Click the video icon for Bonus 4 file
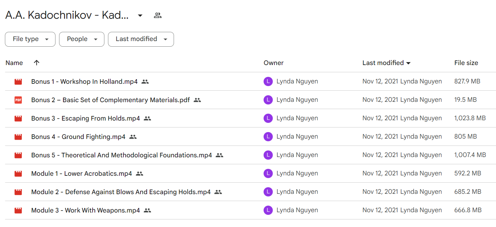This screenshot has width=496, height=227. (x=18, y=137)
